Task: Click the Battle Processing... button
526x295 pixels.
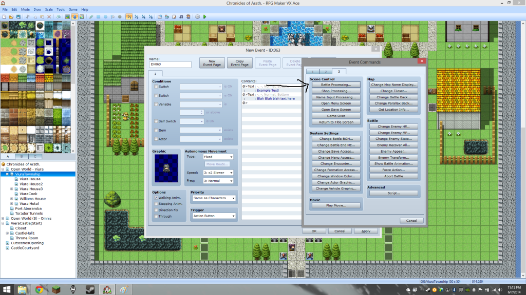Action: pyautogui.click(x=336, y=85)
